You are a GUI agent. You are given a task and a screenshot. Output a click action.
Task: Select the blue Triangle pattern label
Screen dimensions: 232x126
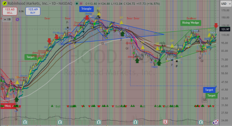[86, 9]
